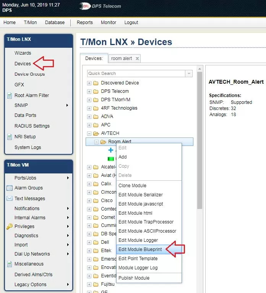Collapse the Room Alert tree node

[96, 142]
